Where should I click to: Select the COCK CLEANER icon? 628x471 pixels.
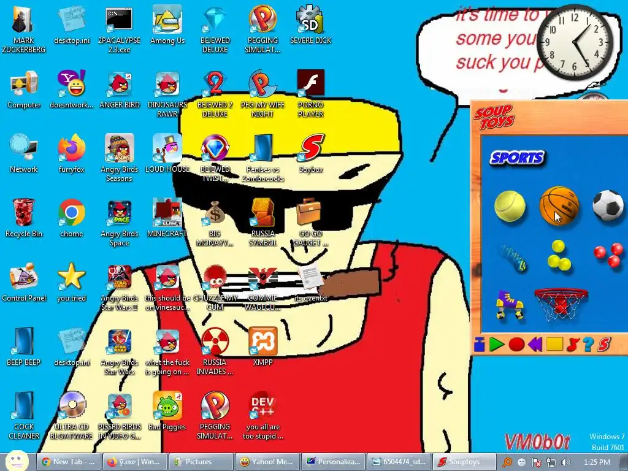point(24,416)
